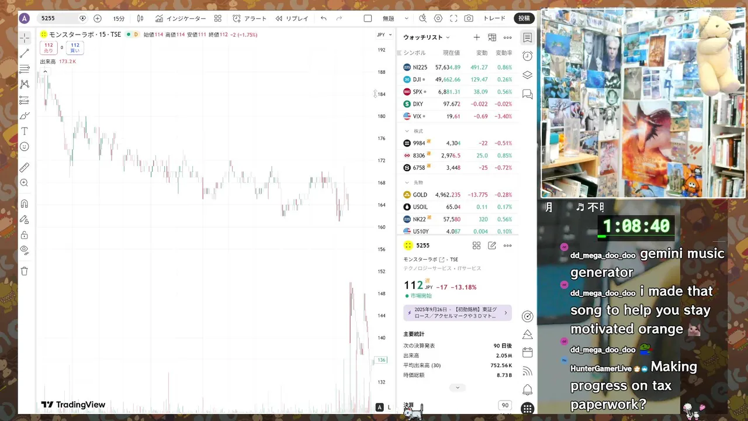
Task: Redo the last chart action
Action: point(340,19)
